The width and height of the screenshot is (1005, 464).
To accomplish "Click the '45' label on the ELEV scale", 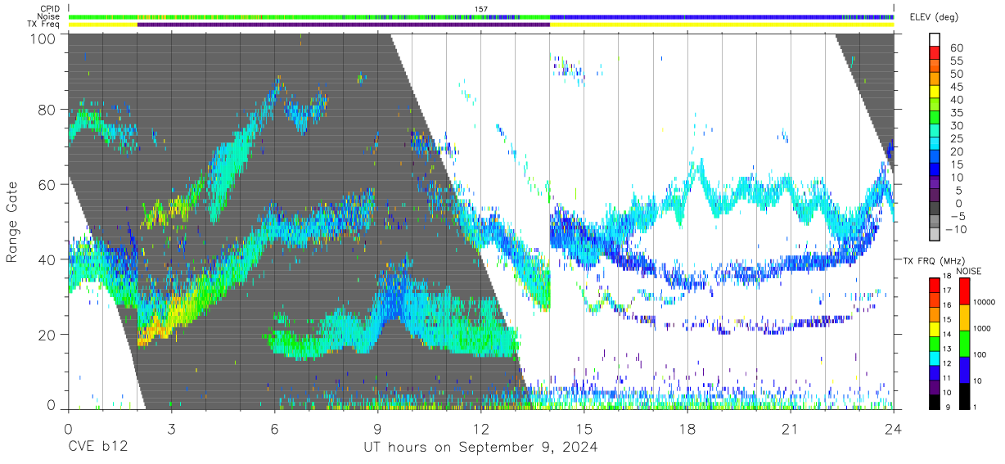I will click(957, 87).
